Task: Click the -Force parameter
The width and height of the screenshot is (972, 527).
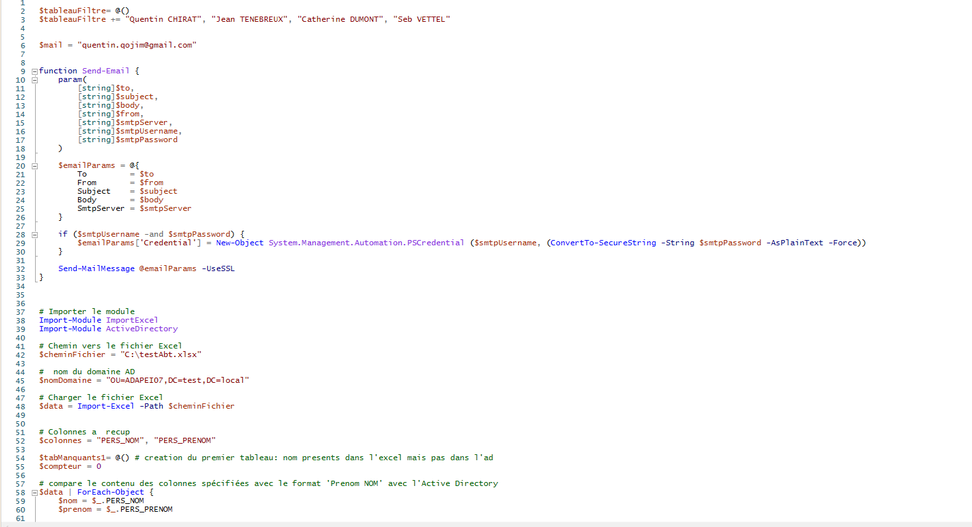Action: (x=843, y=243)
